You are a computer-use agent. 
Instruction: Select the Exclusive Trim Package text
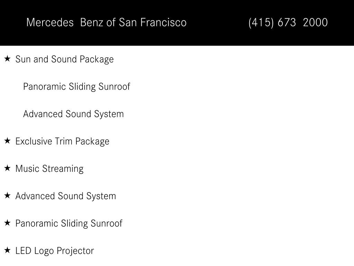pos(62,141)
